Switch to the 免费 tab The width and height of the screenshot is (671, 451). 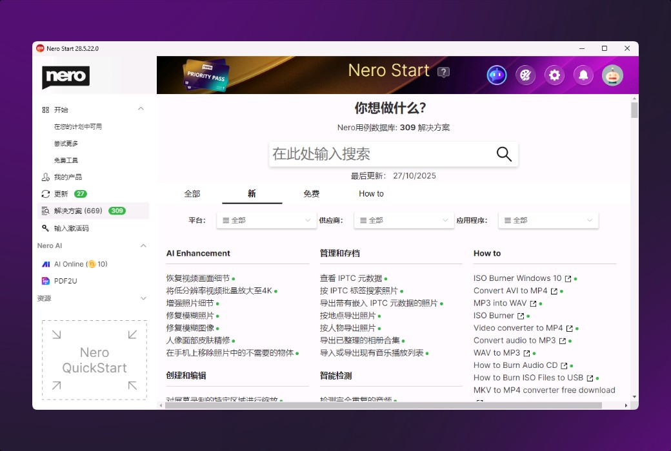point(311,193)
